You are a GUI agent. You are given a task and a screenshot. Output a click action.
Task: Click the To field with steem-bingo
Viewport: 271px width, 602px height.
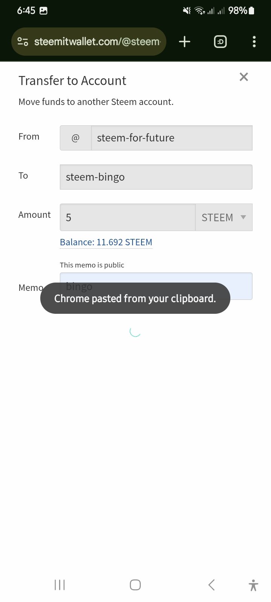(156, 177)
